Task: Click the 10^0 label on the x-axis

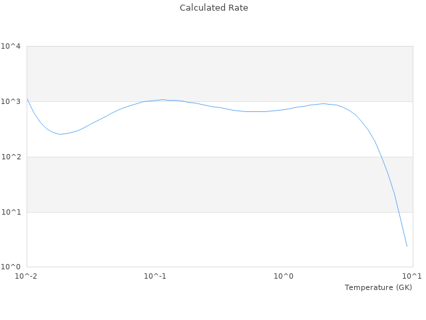Action: (284, 276)
